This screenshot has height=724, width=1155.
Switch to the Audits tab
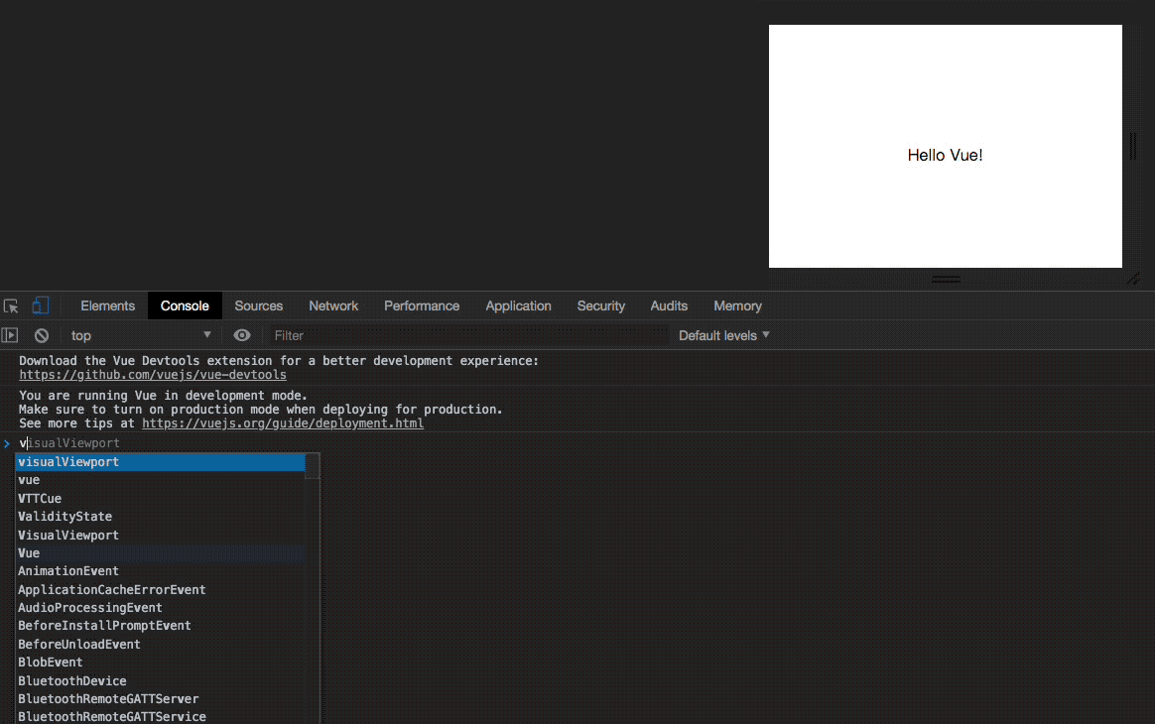coord(669,305)
